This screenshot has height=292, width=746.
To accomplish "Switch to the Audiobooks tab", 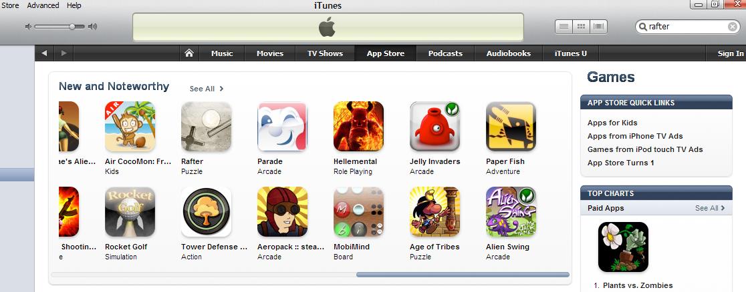I will 508,53.
